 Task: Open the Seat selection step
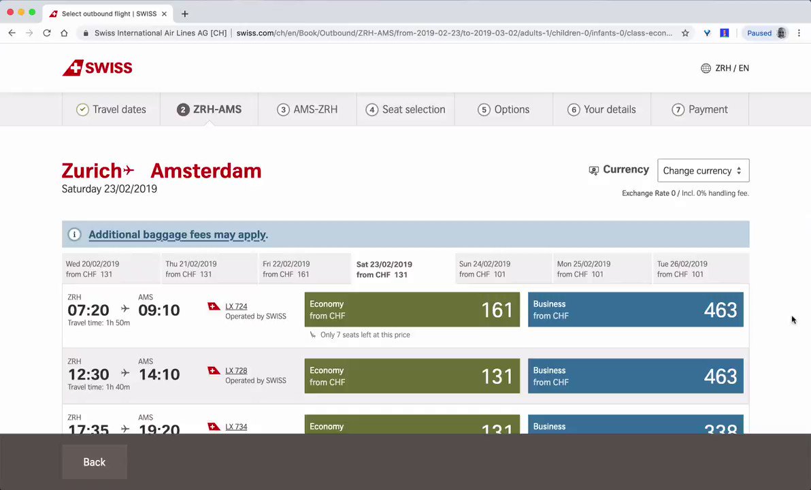405,110
